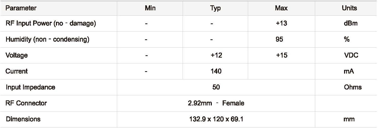
Task: Click the 2.92mm Female connector value
Action: [x=216, y=103]
